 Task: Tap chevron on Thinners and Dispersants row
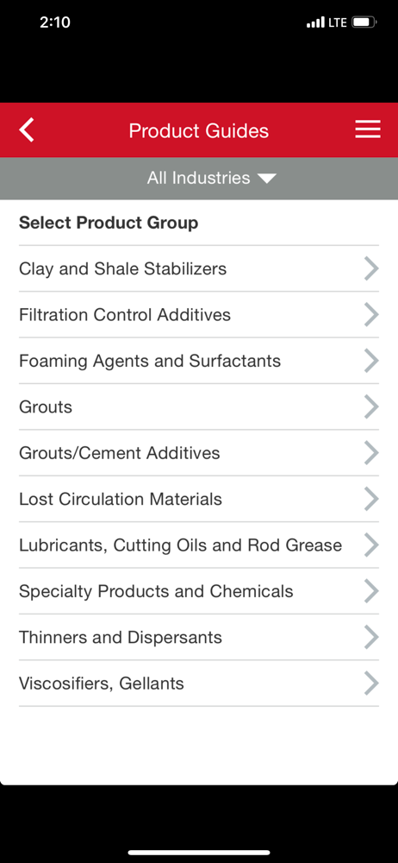pos(371,638)
